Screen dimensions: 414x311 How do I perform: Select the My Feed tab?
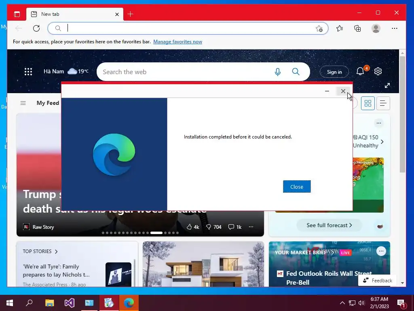48,103
